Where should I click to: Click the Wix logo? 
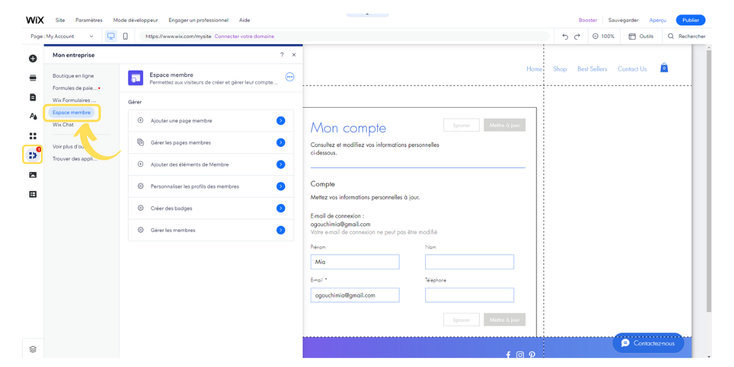click(x=35, y=20)
